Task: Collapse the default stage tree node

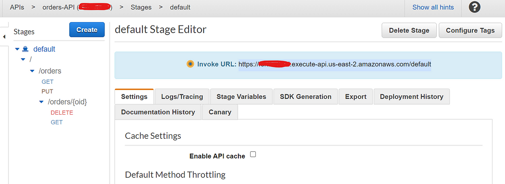Action: (x=17, y=49)
